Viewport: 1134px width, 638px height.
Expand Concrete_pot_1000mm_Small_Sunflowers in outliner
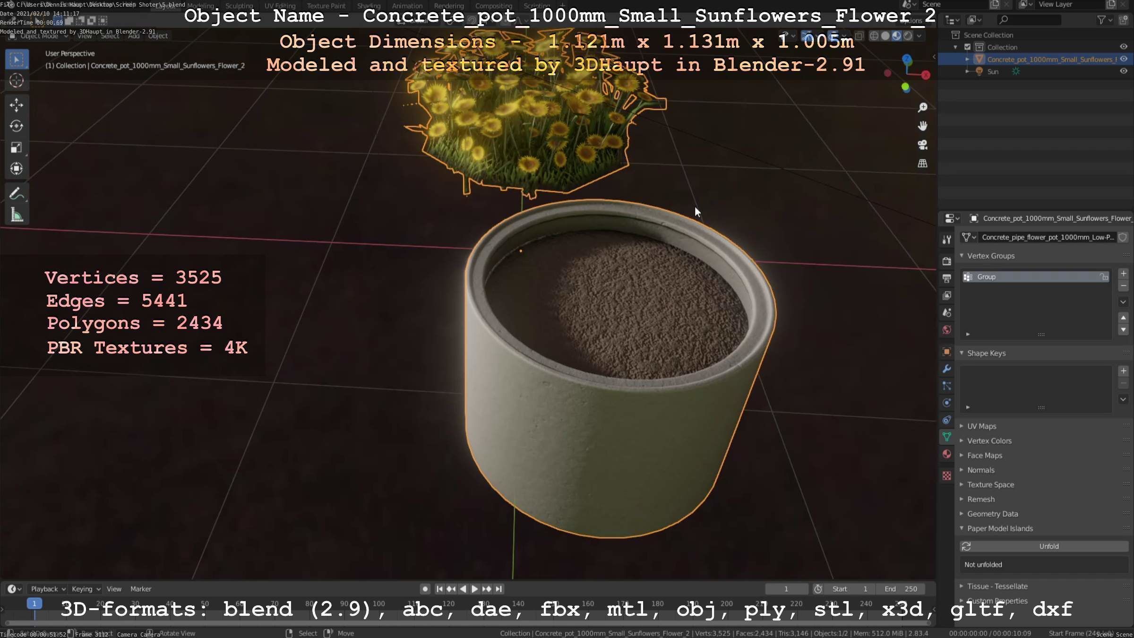click(967, 60)
